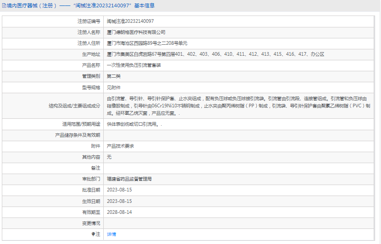Click the 其他内容 label
Image resolution: width=381 pixels, height=244 pixels.
(x=91, y=157)
